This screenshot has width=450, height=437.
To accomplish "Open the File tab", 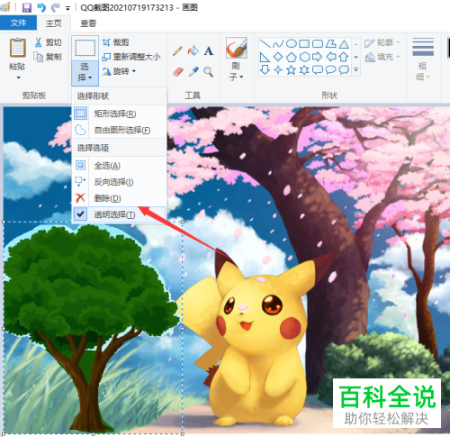I will coord(18,23).
